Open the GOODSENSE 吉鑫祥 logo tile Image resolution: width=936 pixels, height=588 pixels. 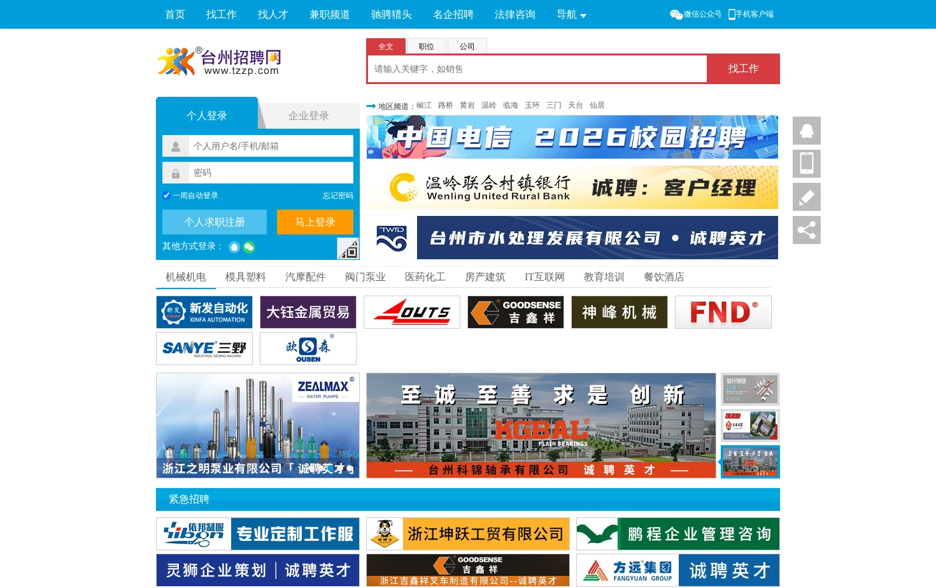516,312
